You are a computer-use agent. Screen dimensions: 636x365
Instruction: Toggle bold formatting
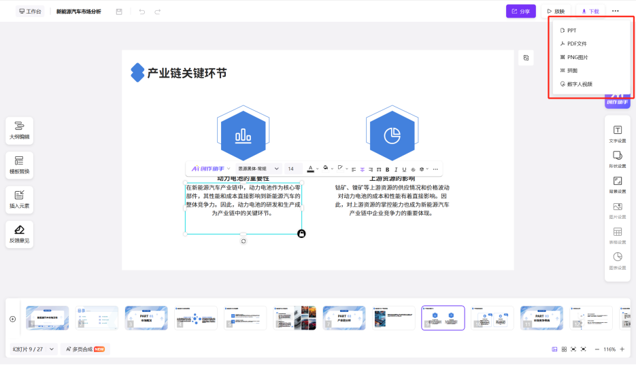coord(387,169)
